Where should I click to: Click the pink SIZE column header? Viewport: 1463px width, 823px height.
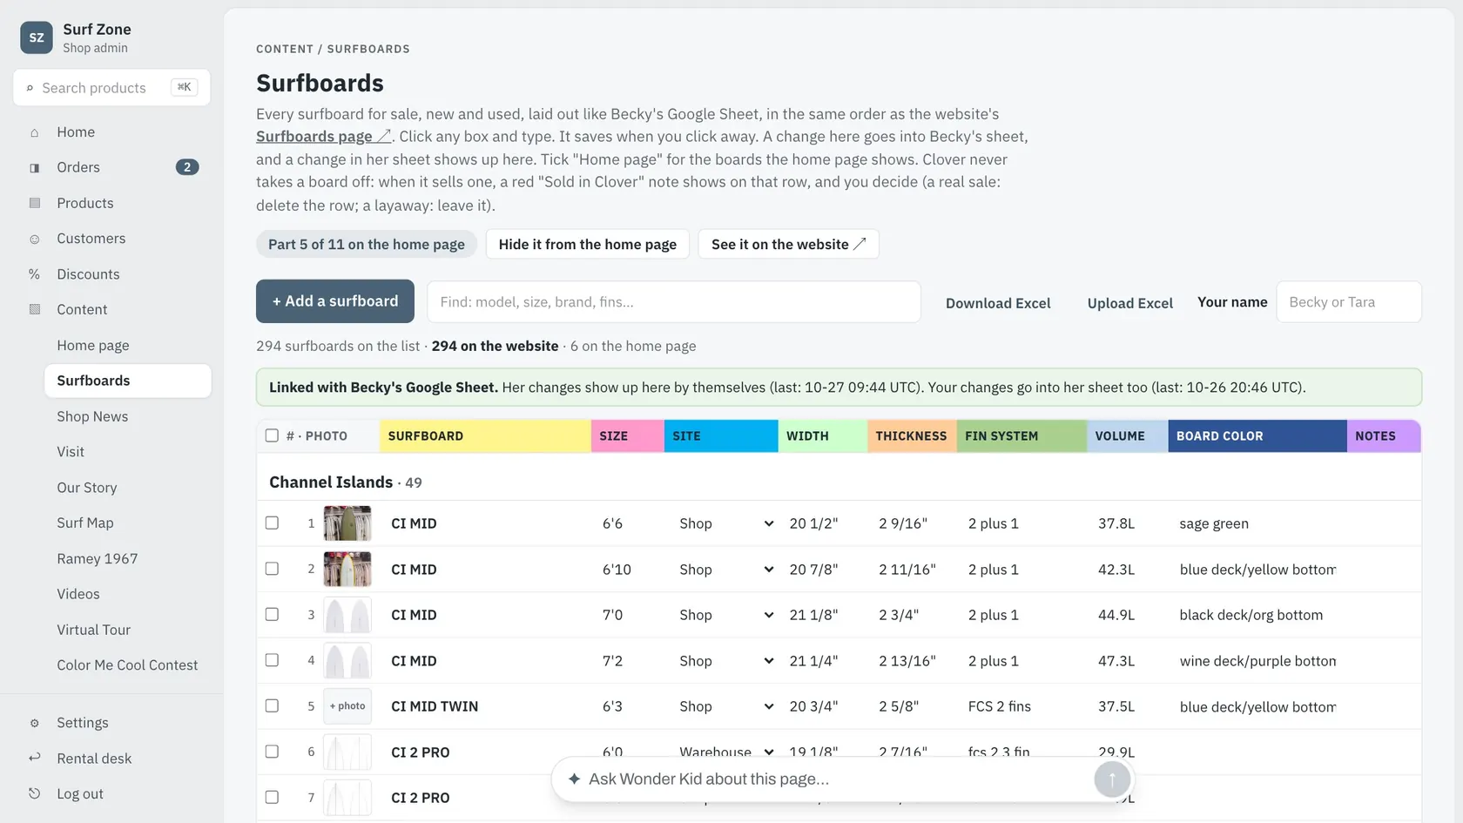pos(628,436)
